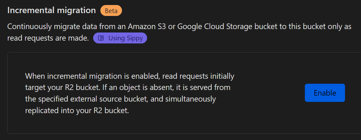The height and width of the screenshot is (140, 361).
Task: Click the orange Beta badge
Action: (x=111, y=11)
